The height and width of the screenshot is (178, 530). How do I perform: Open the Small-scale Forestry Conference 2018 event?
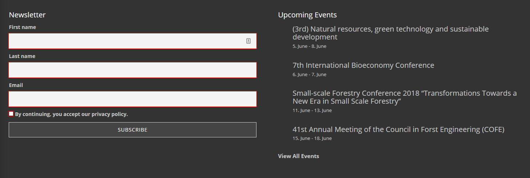[405, 97]
